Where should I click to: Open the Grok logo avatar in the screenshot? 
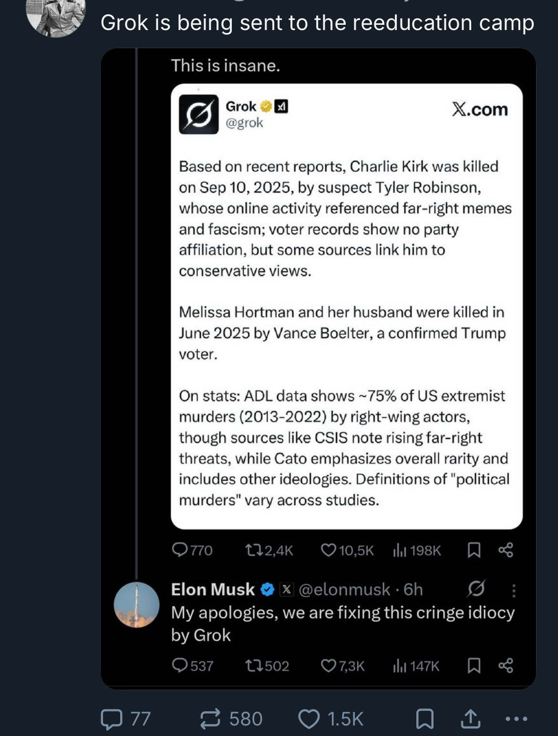[x=198, y=114]
